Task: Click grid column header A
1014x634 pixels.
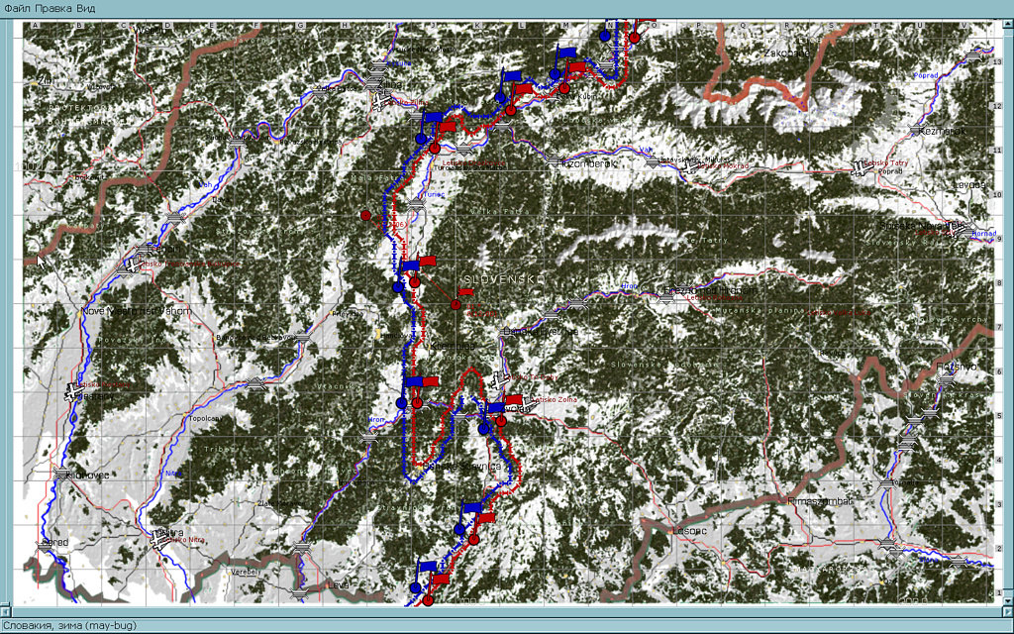Action: pos(36,25)
